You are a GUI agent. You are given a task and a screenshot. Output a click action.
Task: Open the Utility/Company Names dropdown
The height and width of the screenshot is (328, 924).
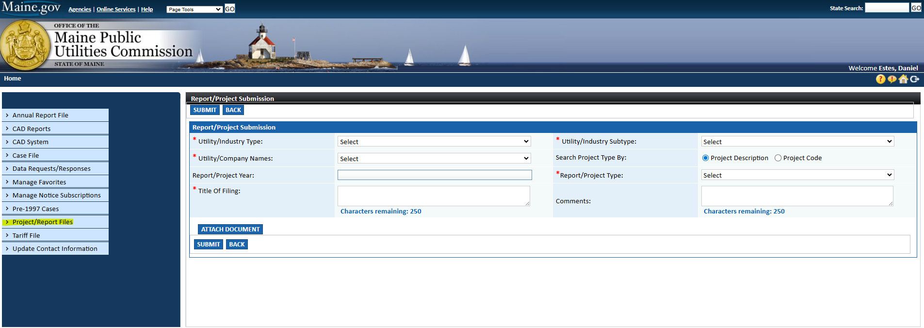434,159
